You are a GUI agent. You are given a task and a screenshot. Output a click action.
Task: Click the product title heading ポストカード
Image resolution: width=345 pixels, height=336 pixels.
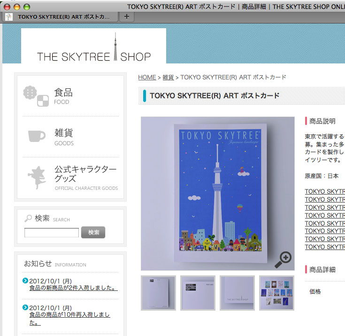215,95
